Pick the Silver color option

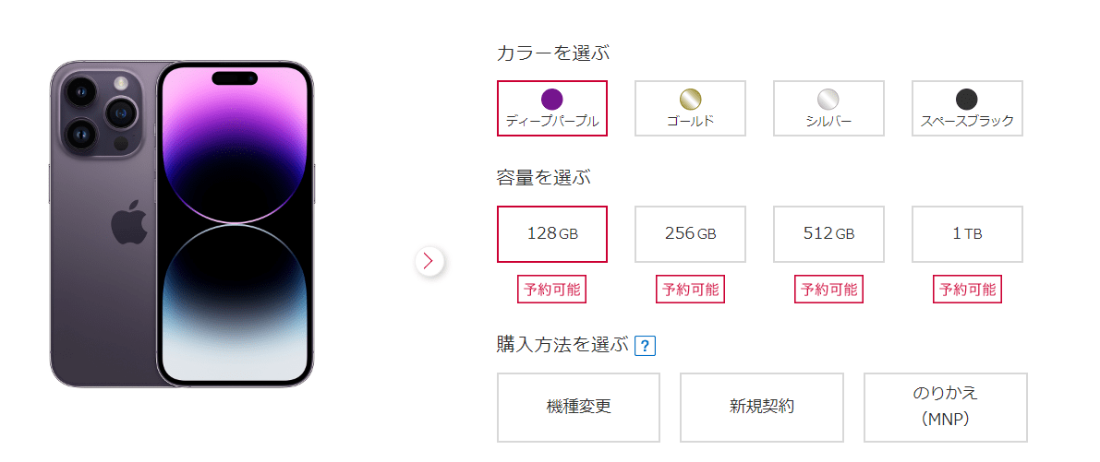(828, 108)
